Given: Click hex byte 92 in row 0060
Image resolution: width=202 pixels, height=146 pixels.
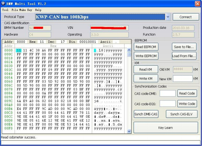Looking at the screenshot, I should (57, 82).
